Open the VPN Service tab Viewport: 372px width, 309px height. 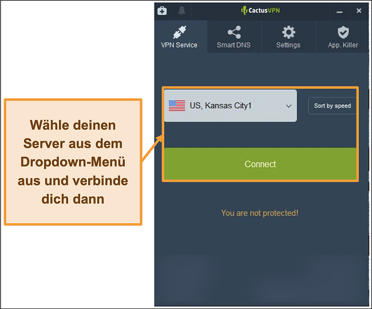[x=179, y=37]
